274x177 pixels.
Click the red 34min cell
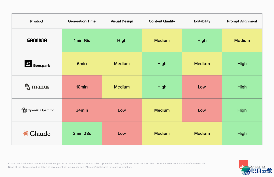[x=82, y=110]
